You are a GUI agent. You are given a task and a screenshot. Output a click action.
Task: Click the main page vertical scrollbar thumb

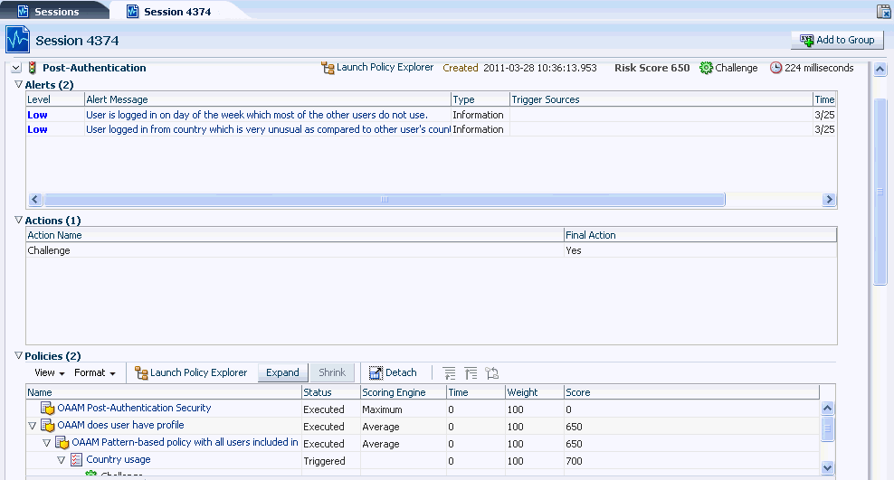880,192
